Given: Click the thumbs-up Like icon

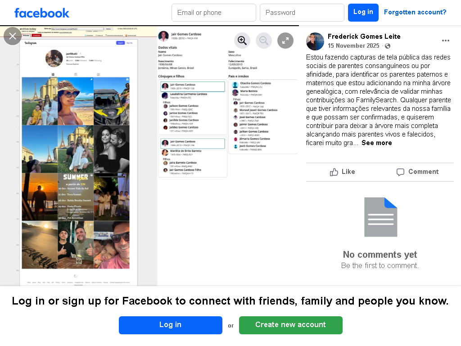Looking at the screenshot, I should tap(334, 172).
